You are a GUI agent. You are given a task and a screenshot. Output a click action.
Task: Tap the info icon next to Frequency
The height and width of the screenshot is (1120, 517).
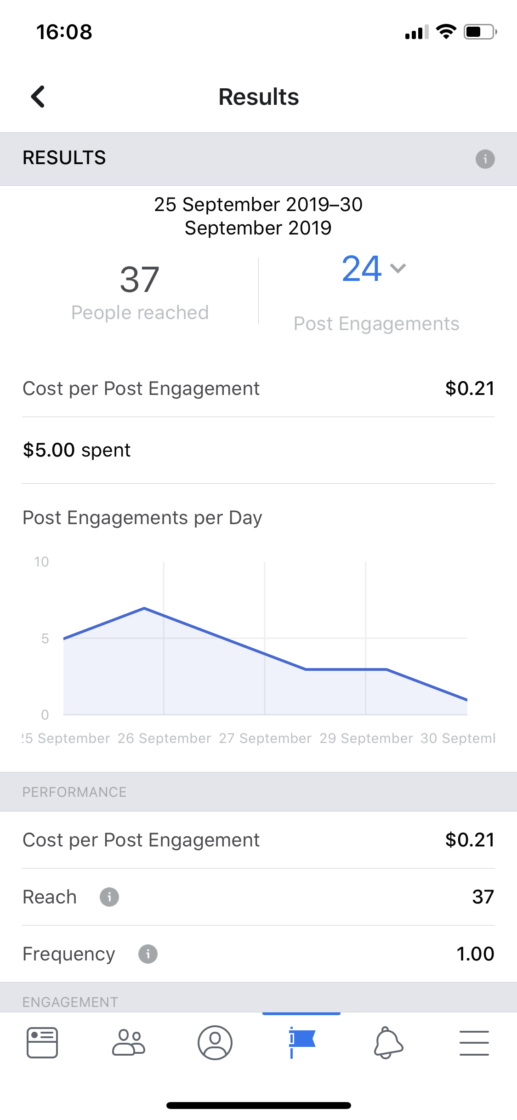(x=148, y=954)
